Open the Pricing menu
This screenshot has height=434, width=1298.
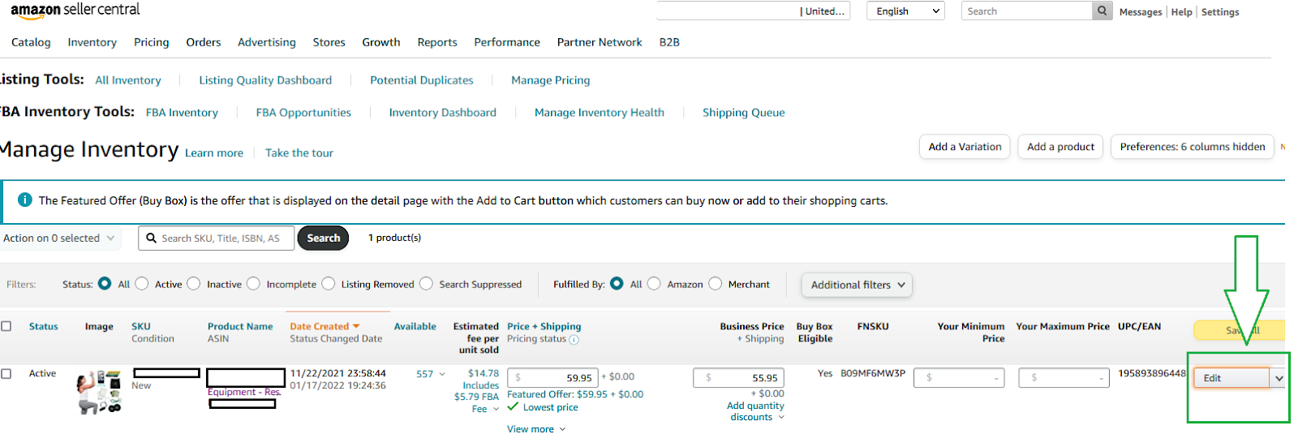(x=152, y=42)
